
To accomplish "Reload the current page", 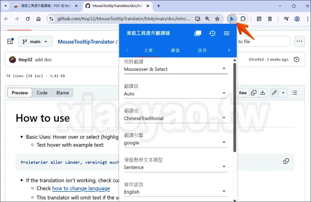I will click(x=28, y=19).
